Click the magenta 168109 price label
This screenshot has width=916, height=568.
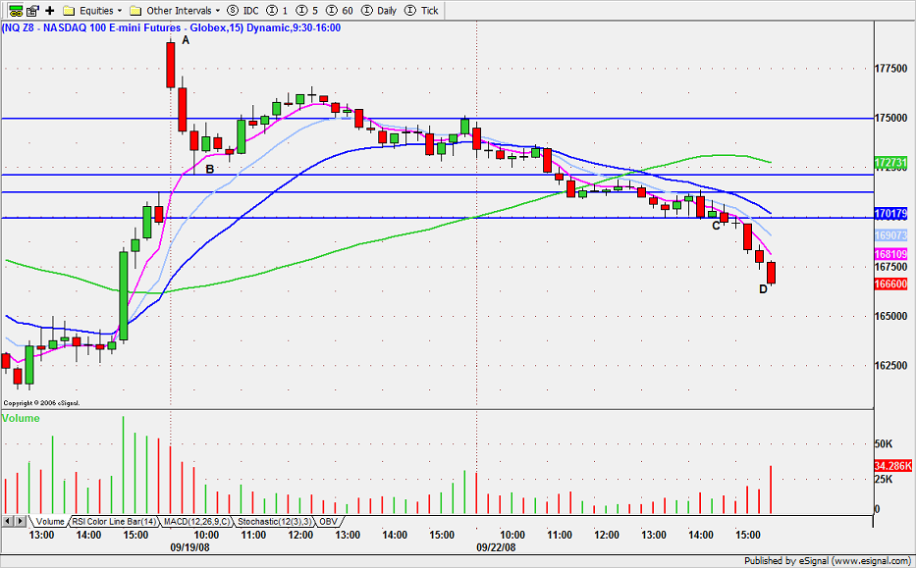pyautogui.click(x=890, y=254)
